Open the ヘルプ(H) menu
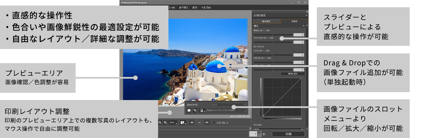The height and width of the screenshot is (138, 428). coord(206,7)
